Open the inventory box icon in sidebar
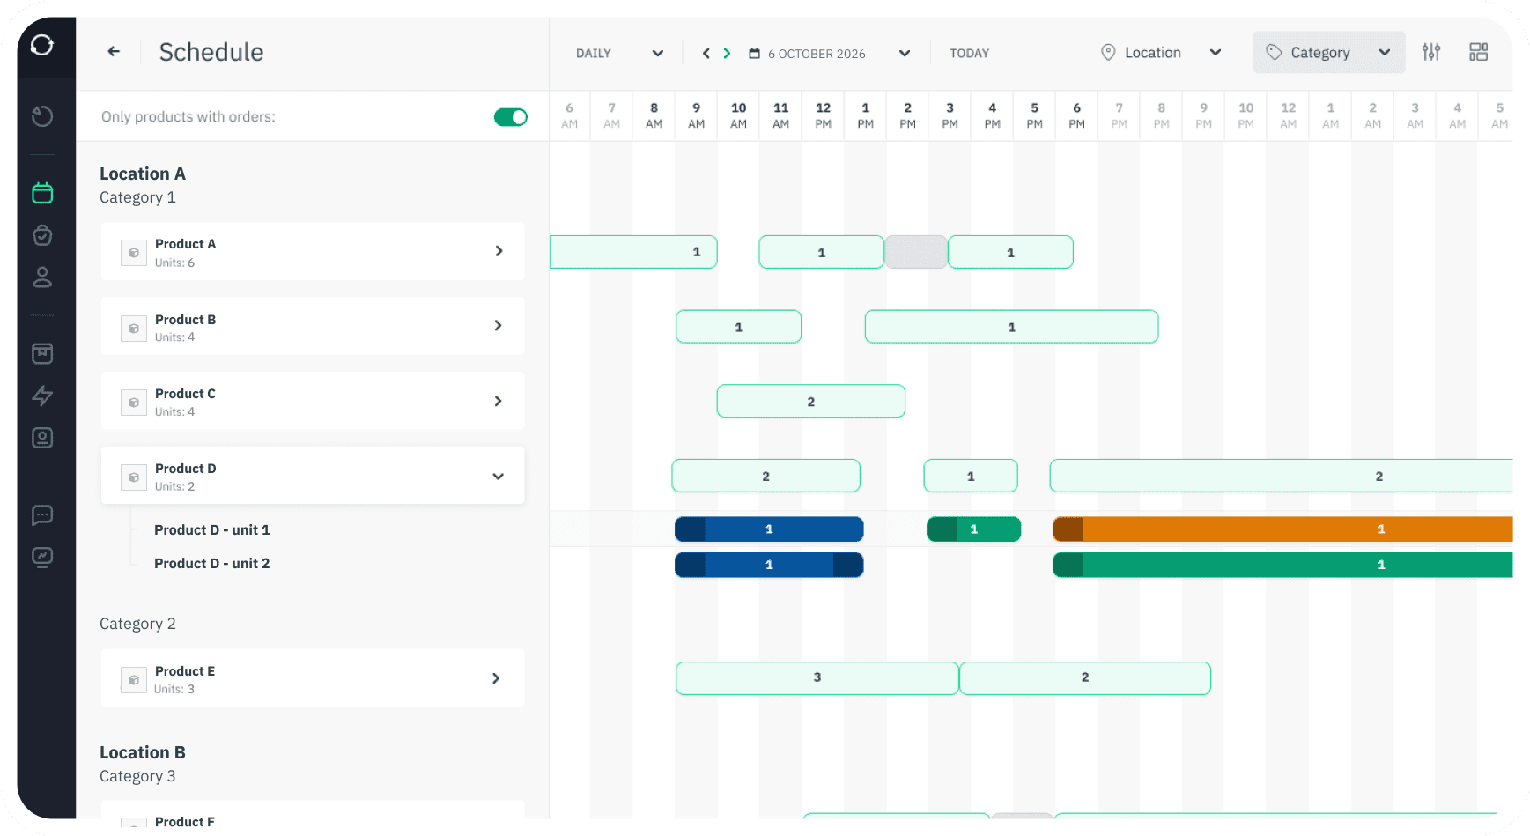This screenshot has width=1530, height=836. (42, 353)
